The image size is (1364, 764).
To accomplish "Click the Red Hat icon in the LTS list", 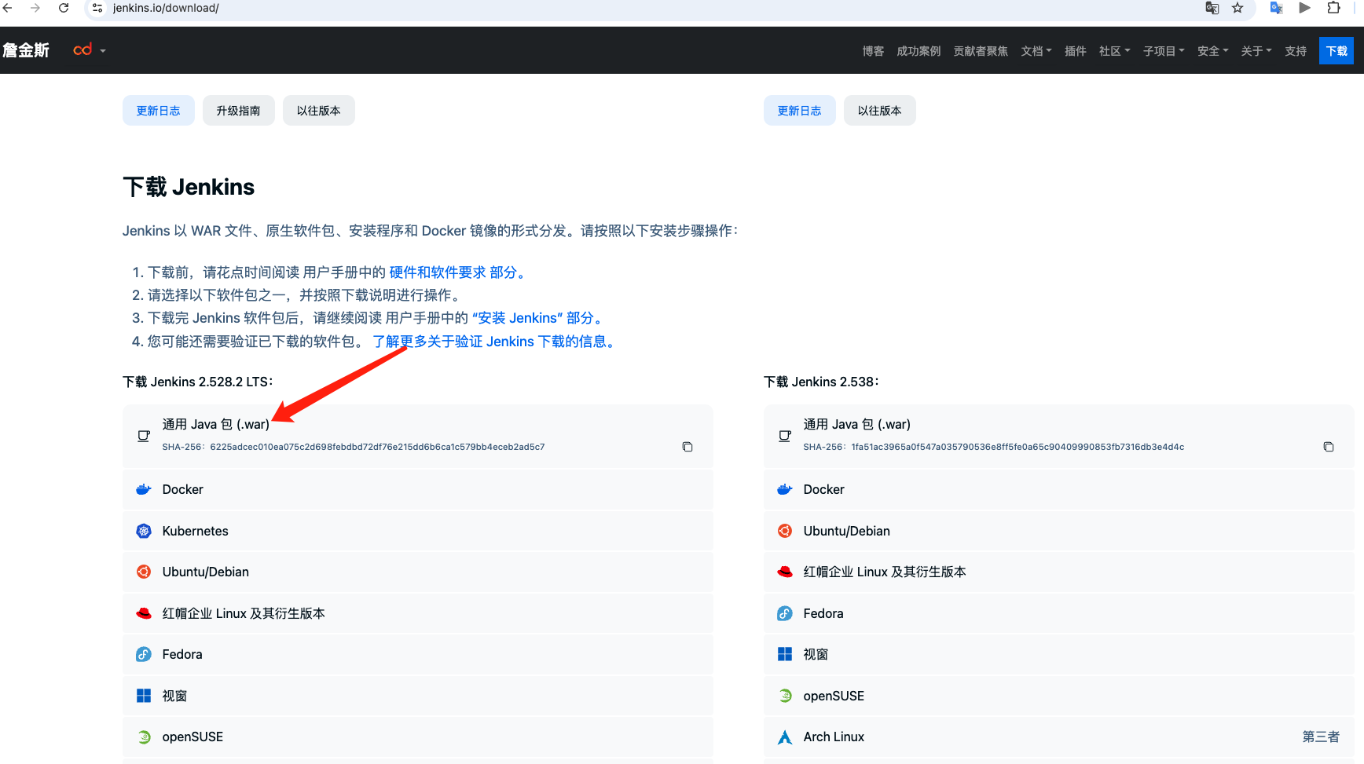I will coord(144,613).
